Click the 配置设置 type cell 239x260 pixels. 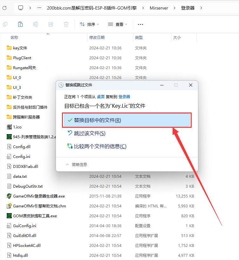click(143, 226)
